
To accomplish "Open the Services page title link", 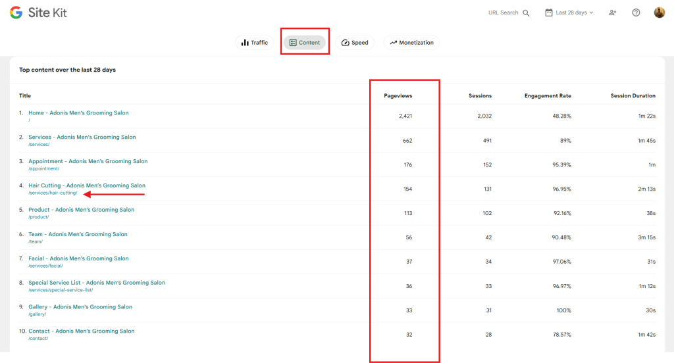I will pyautogui.click(x=82, y=137).
